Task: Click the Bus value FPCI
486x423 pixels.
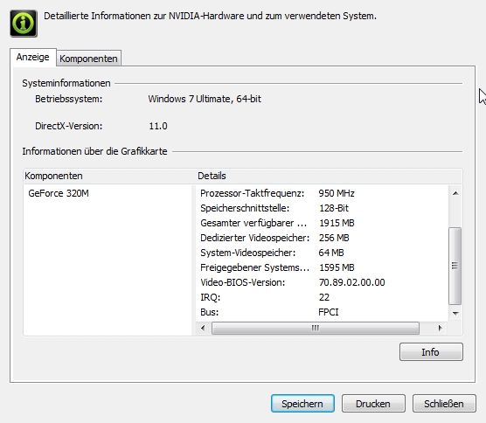Action: [x=329, y=312]
